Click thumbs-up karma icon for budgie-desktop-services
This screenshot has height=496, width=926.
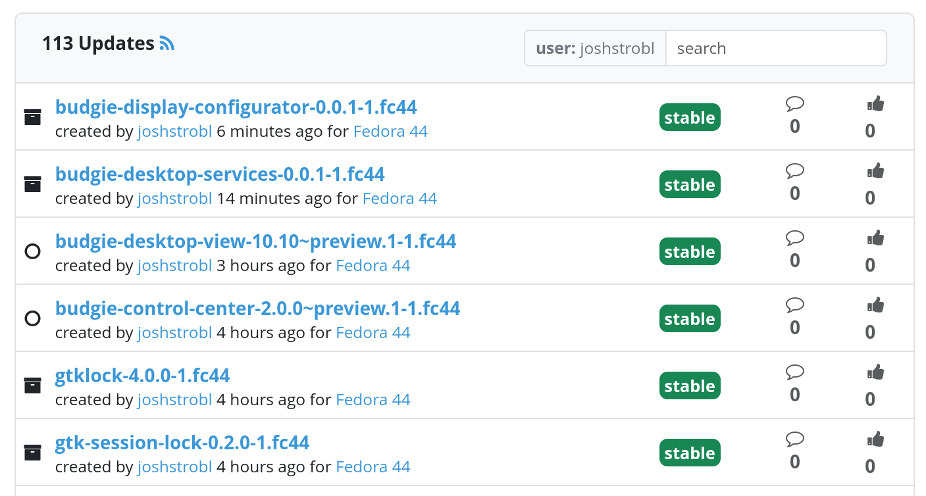point(875,171)
